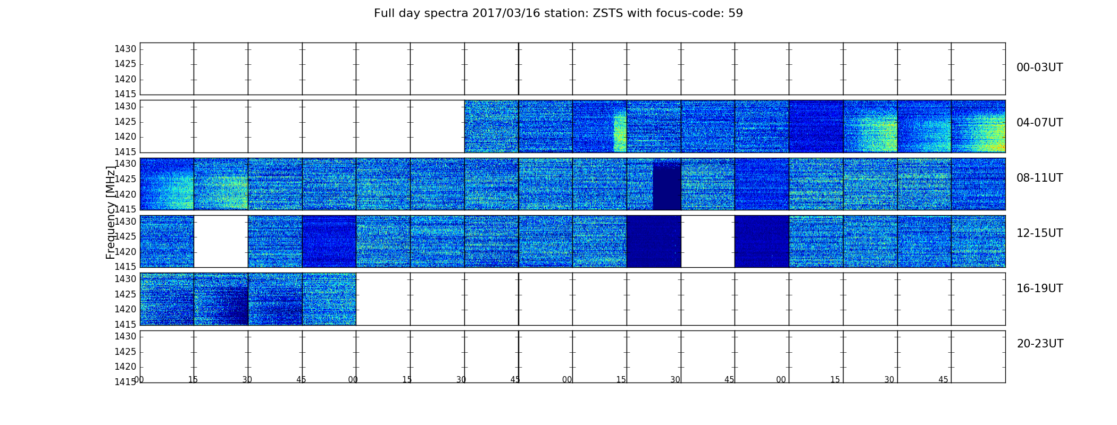
Task: Click the 1425 tick of the 00-03UT row
Action: tap(126, 64)
